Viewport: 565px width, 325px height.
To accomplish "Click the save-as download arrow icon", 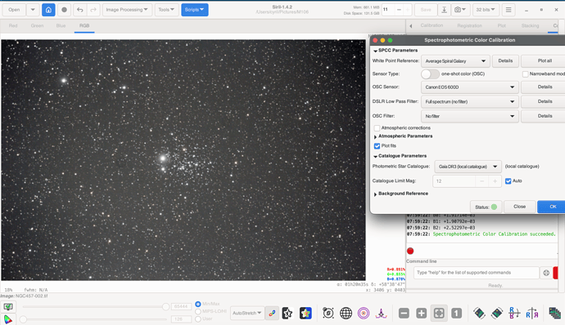I will pos(444,10).
